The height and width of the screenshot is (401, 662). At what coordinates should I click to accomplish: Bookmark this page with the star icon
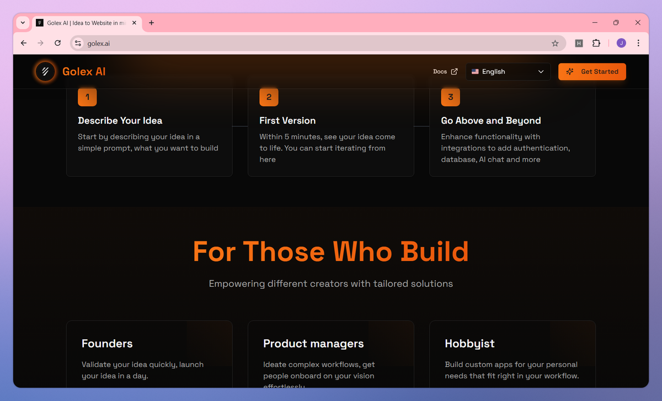click(x=555, y=43)
